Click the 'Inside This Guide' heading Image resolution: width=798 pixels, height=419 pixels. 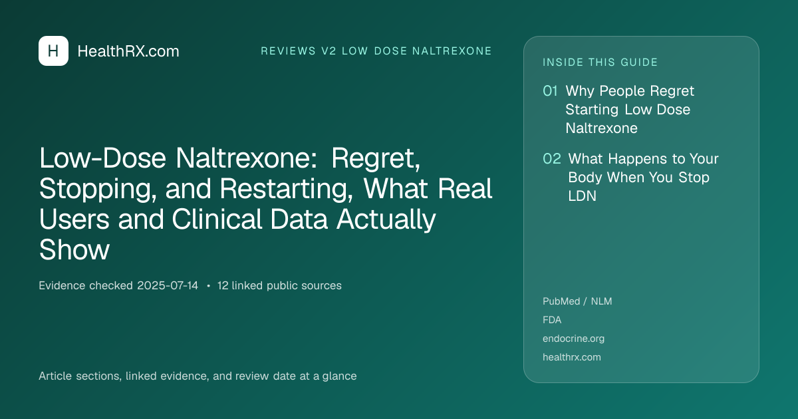tap(600, 63)
